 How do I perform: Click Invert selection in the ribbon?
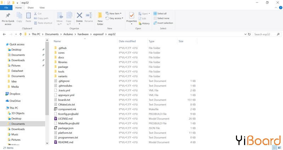pyautogui.click(x=163, y=23)
